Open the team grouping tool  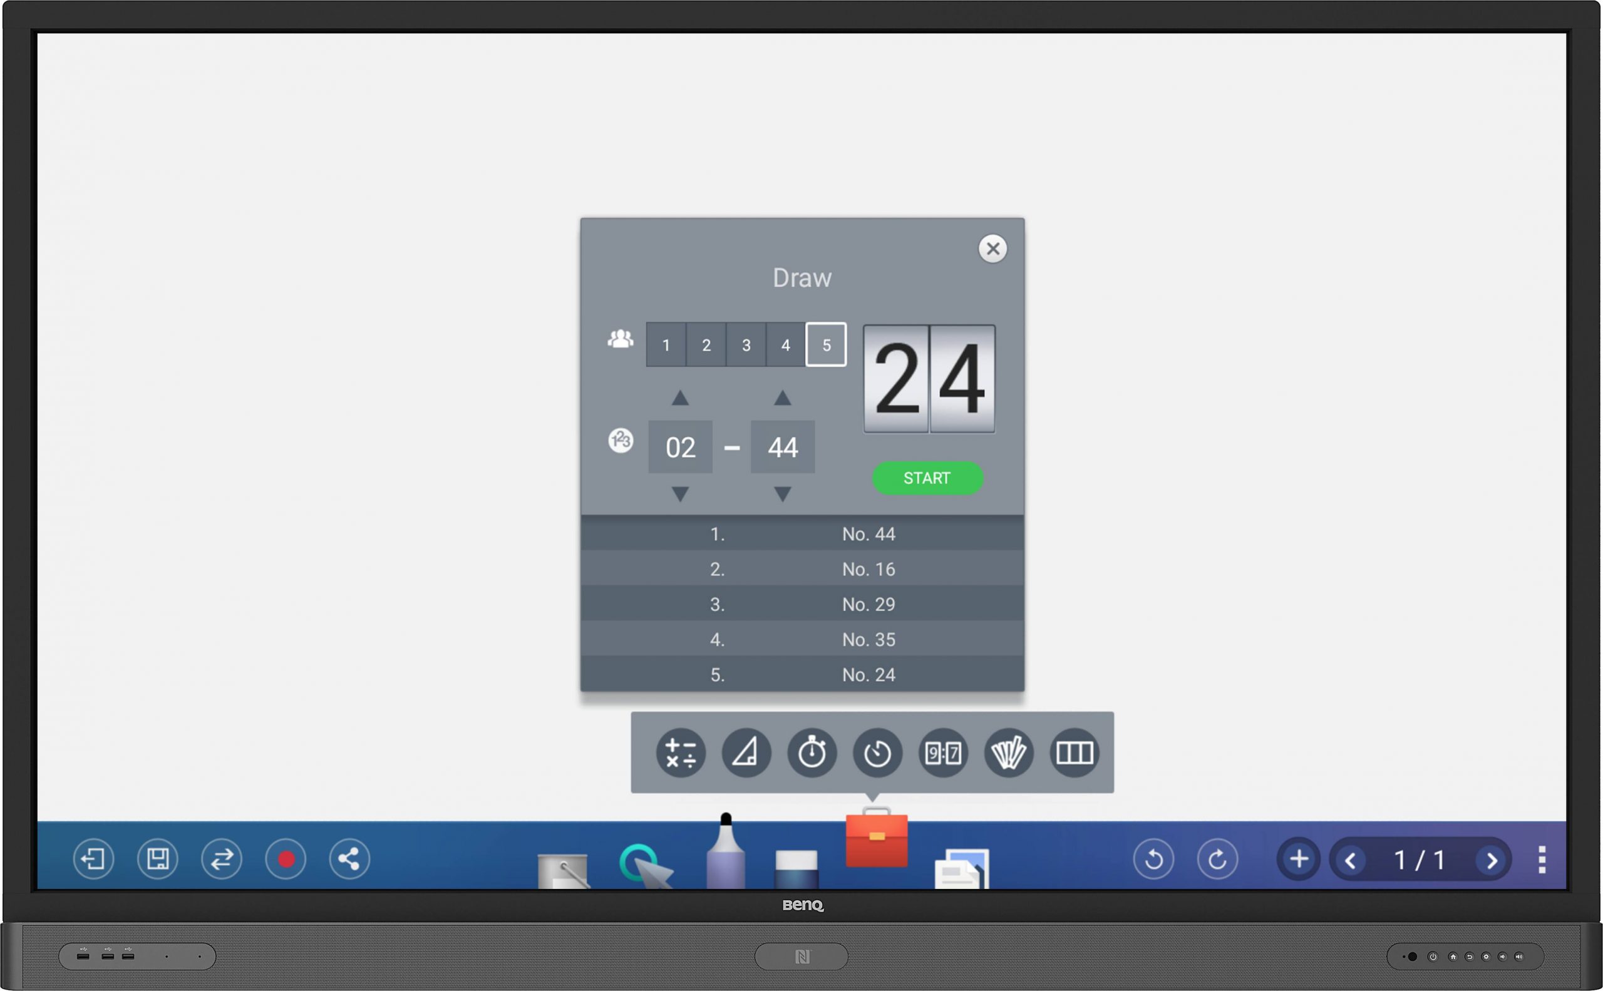click(x=1074, y=752)
